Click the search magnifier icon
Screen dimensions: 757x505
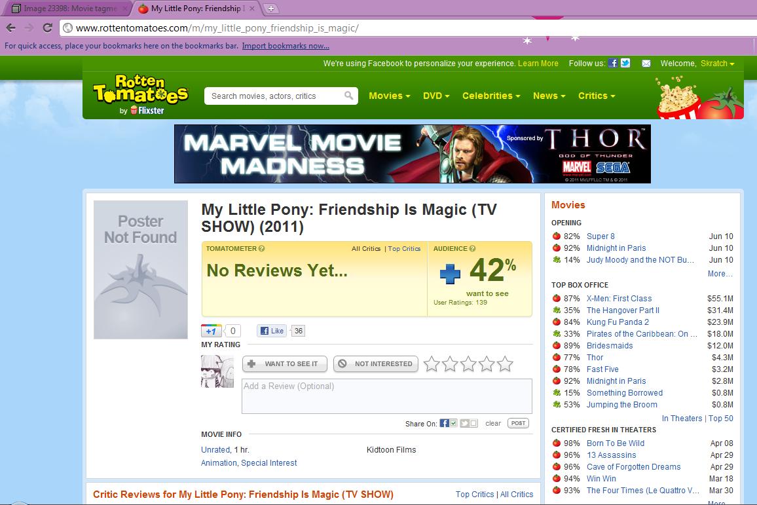click(x=348, y=96)
